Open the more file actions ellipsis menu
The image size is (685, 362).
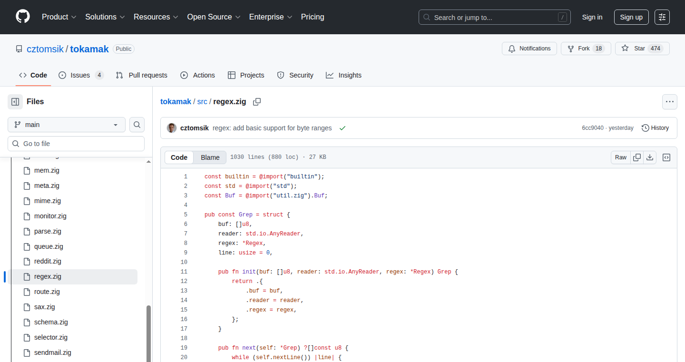[670, 102]
